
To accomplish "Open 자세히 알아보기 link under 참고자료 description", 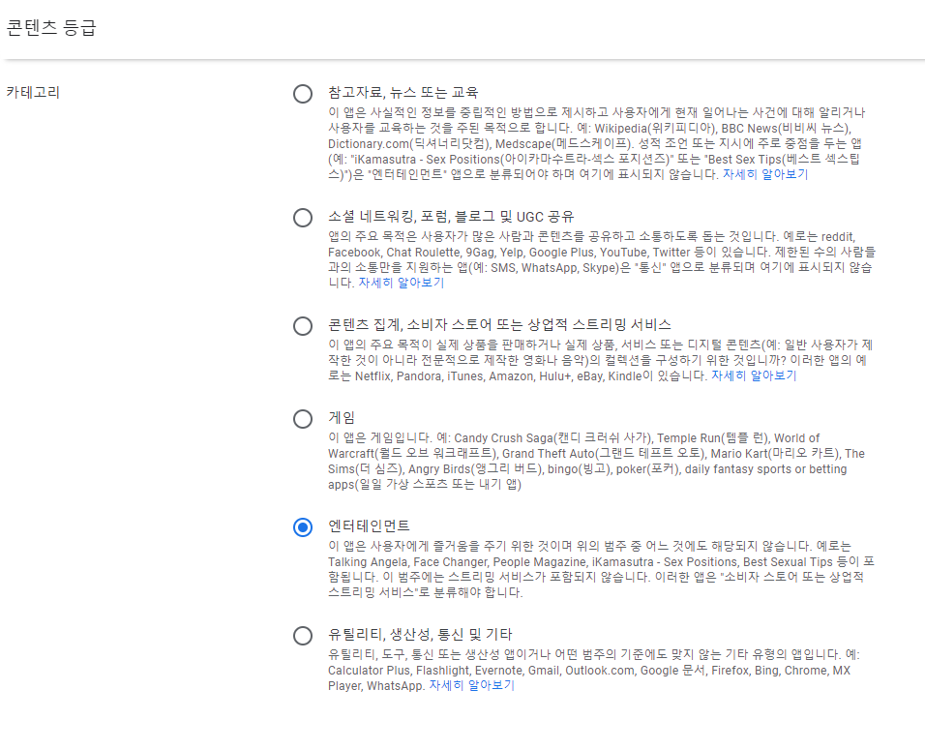I will [765, 174].
